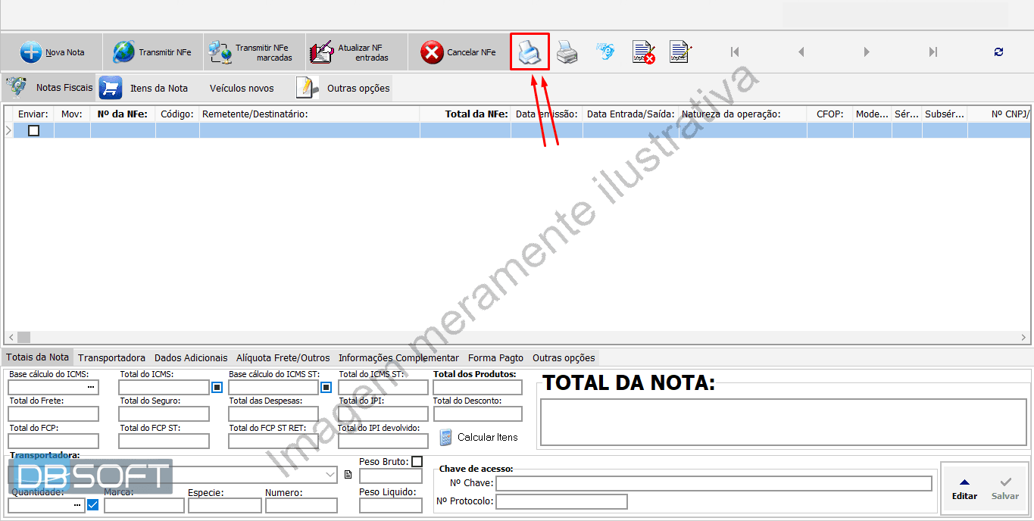The height and width of the screenshot is (521, 1034).
Task: Click the document correction letter icon
Action: 679,51
